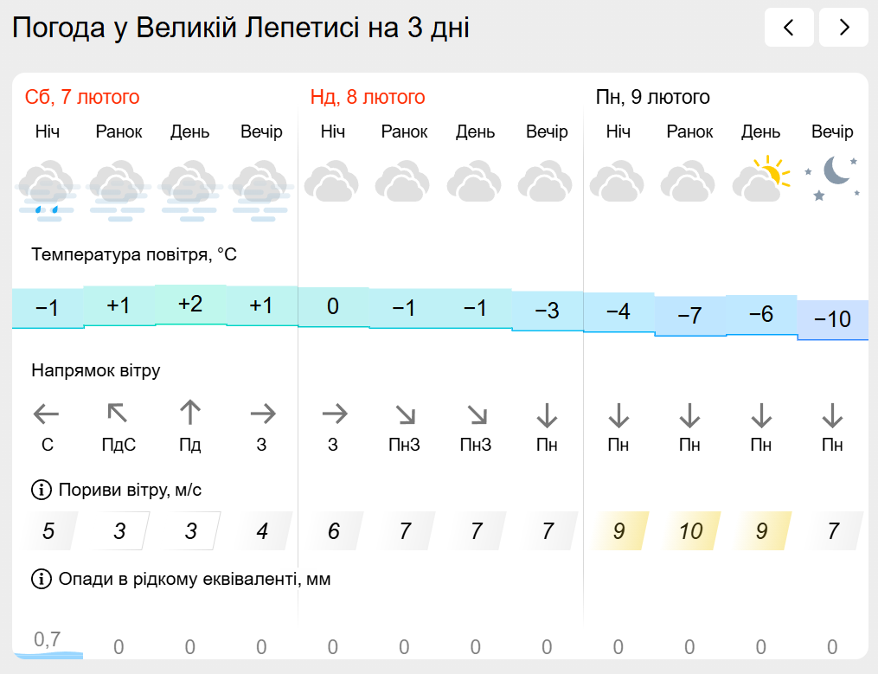Click the next days arrow button
Image resolution: width=878 pixels, height=674 pixels.
pyautogui.click(x=843, y=28)
